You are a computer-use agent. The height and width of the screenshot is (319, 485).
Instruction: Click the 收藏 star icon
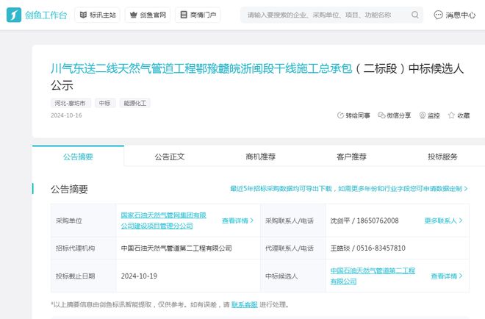coord(451,115)
